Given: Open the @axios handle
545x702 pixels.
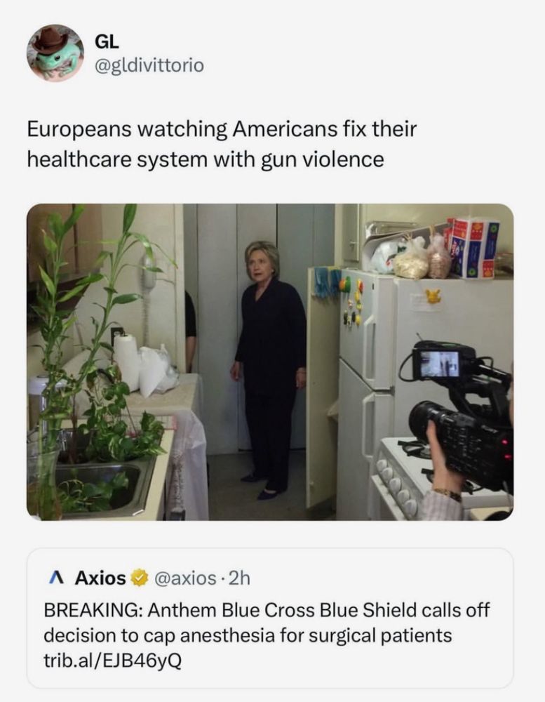Looking at the screenshot, I should [185, 578].
